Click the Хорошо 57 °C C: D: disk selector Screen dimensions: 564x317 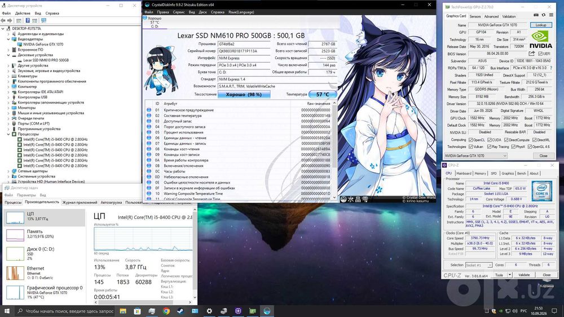tap(155, 23)
